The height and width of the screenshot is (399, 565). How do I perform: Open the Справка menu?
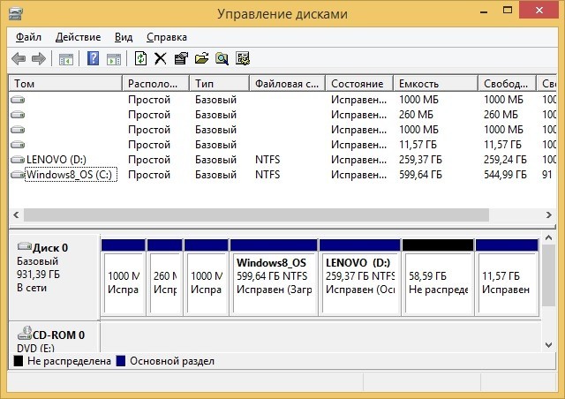[x=166, y=37]
